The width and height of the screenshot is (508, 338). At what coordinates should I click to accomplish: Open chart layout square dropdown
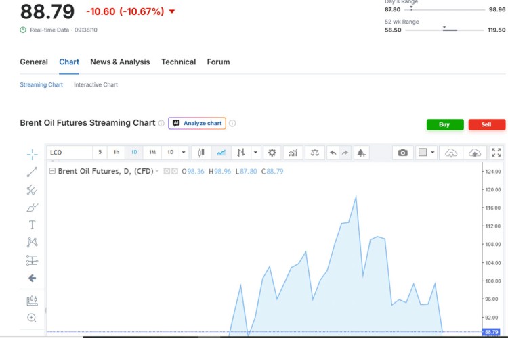coord(427,153)
